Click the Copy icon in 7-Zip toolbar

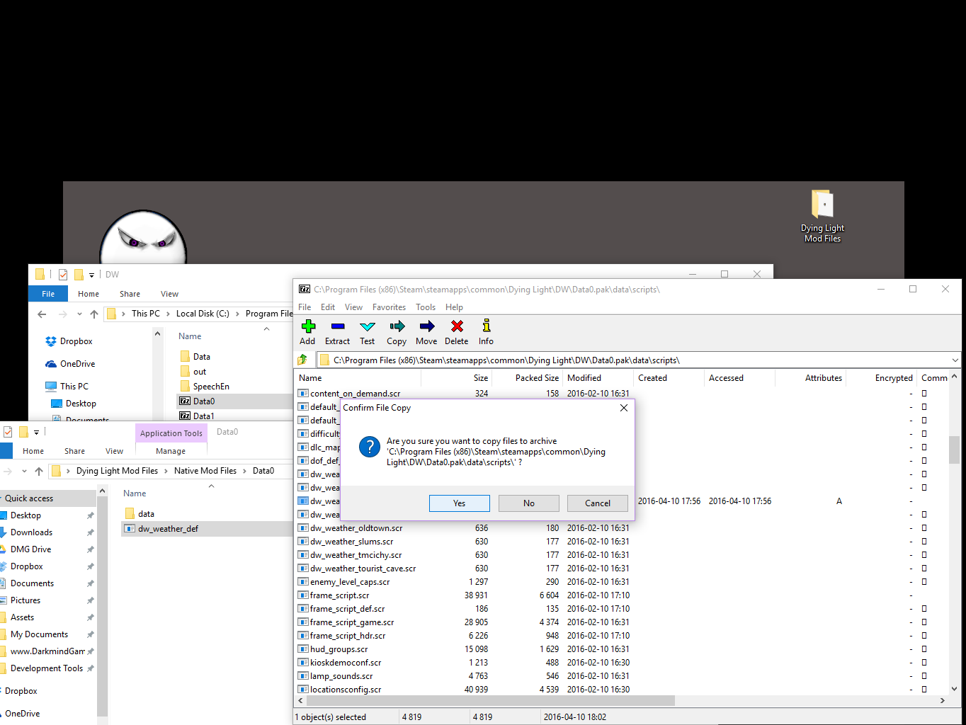[x=397, y=326]
